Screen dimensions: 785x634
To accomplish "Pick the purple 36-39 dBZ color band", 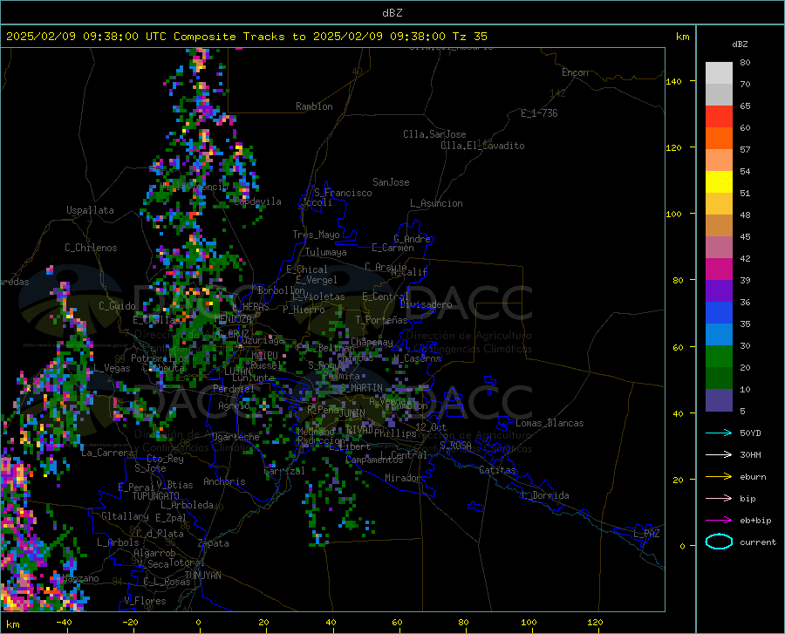I will click(719, 291).
